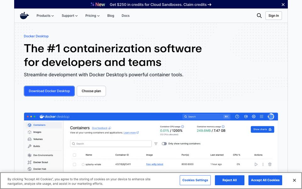Click the Show charts button
This screenshot has height=189, width=302.
coord(262,129)
